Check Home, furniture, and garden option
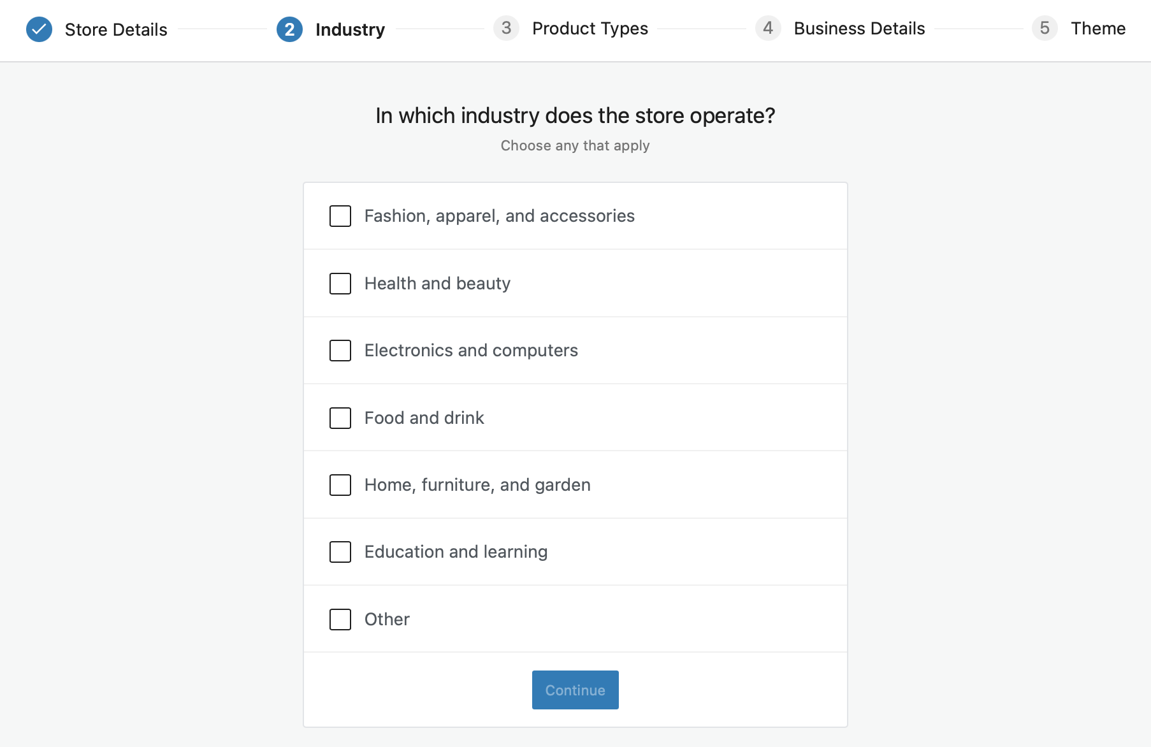This screenshot has height=747, width=1151. point(340,485)
